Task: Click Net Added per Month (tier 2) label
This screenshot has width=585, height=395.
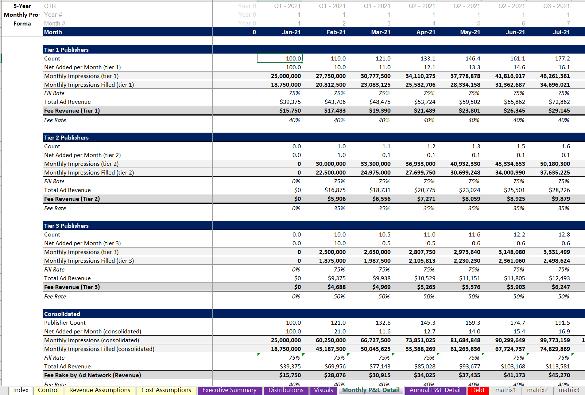Action: 82,155
